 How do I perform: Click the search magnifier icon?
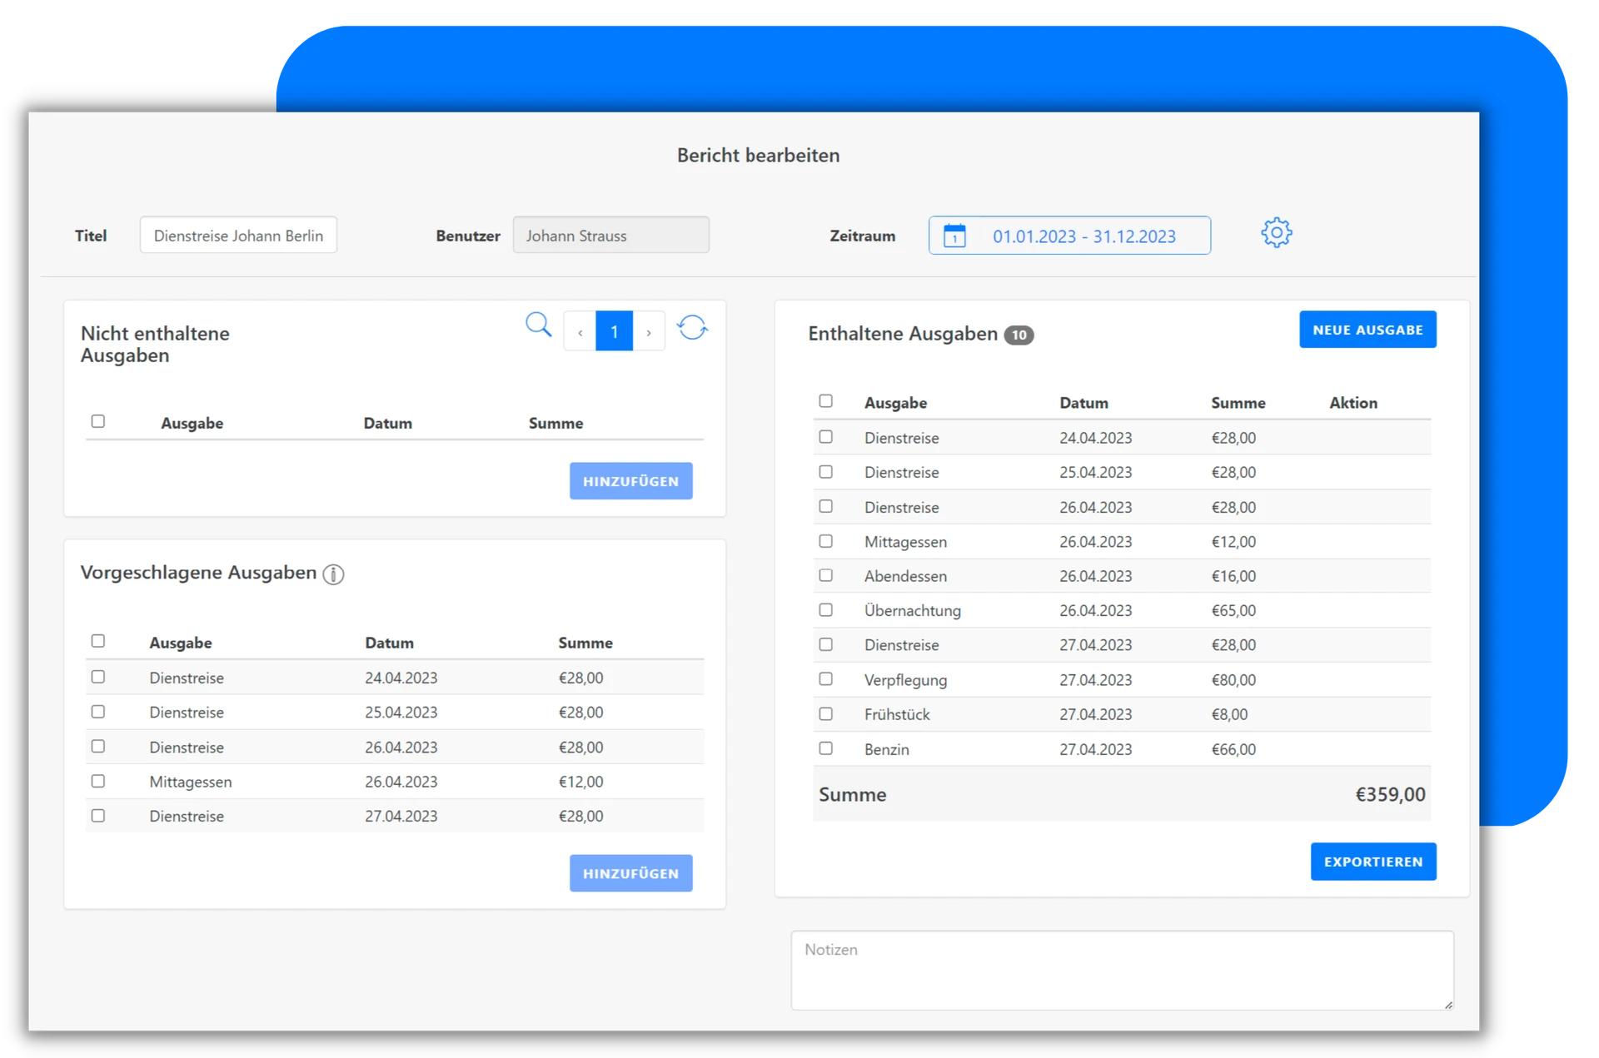[x=539, y=325]
